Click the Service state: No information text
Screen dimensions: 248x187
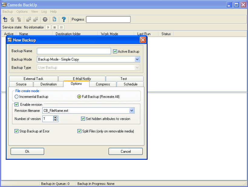click(23, 27)
